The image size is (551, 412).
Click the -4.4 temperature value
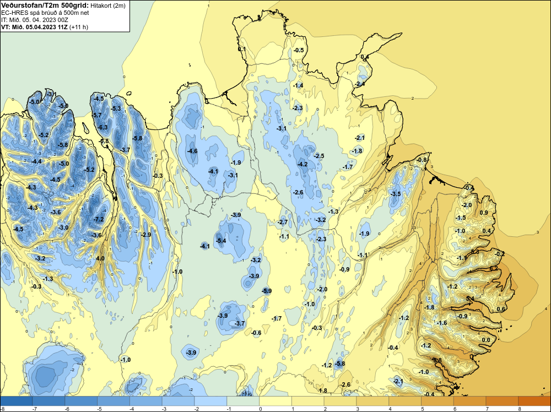click(x=36, y=161)
